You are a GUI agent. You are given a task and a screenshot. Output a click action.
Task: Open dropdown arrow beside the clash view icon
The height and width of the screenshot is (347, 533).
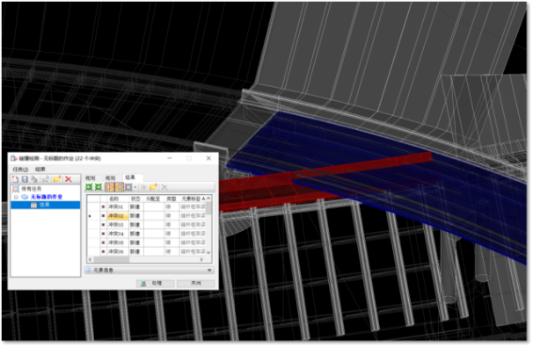135,187
